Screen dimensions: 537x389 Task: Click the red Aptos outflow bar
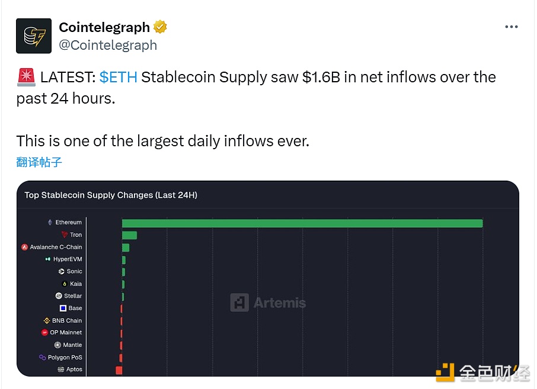119,370
